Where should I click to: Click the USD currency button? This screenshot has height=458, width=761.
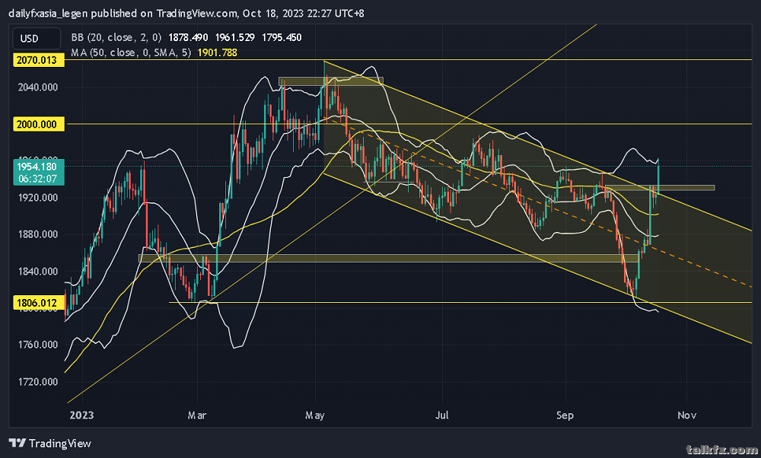(37, 38)
